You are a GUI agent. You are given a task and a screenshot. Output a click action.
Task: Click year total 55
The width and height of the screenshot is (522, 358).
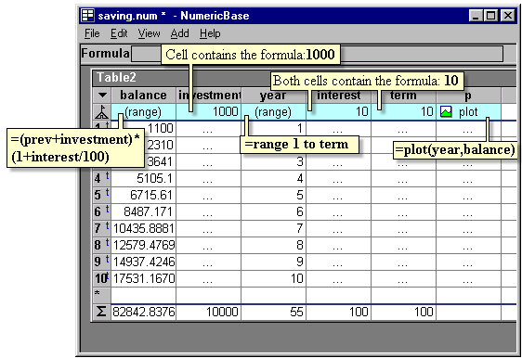(273, 312)
